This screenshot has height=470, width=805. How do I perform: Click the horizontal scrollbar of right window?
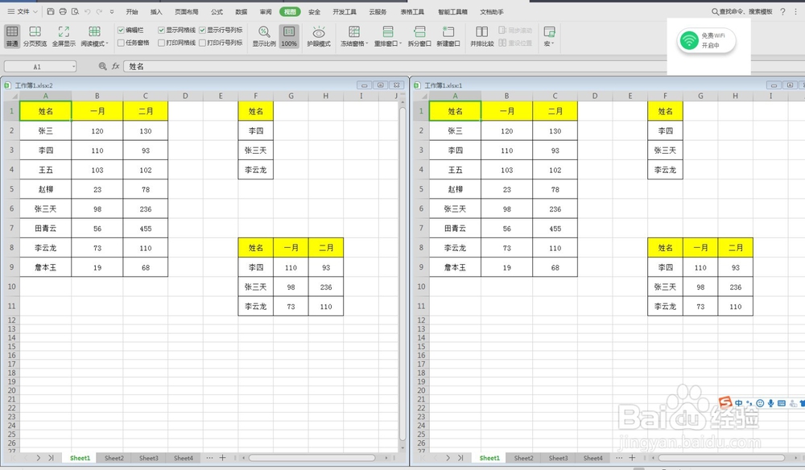(721, 458)
